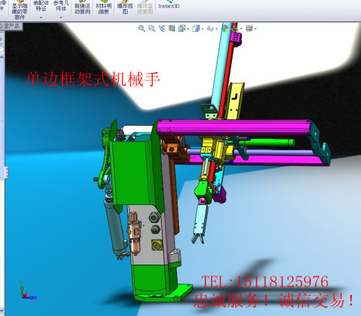The width and height of the screenshot is (361, 316).
Task: Toggle Hide/Show Items glasses icon
Action: coord(210,28)
